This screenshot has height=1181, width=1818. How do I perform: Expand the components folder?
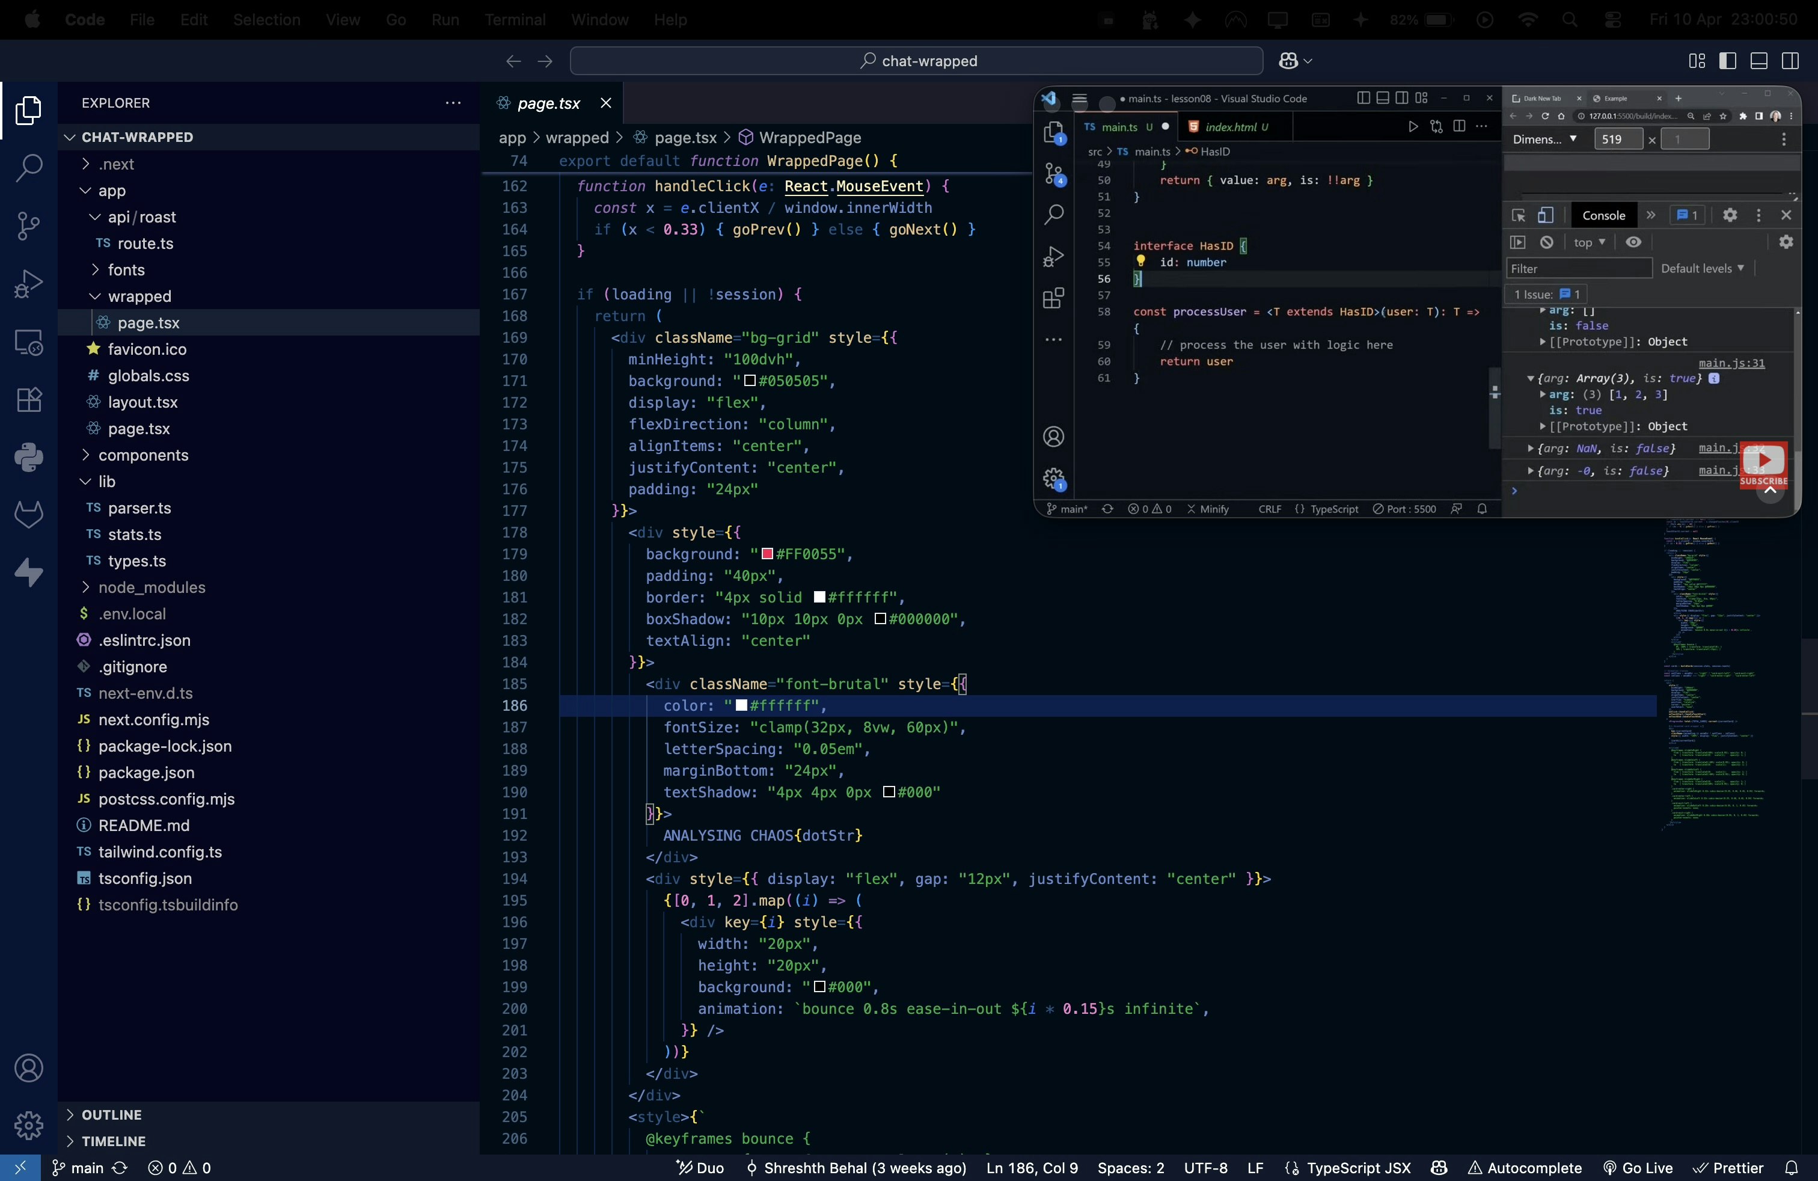[x=143, y=455]
